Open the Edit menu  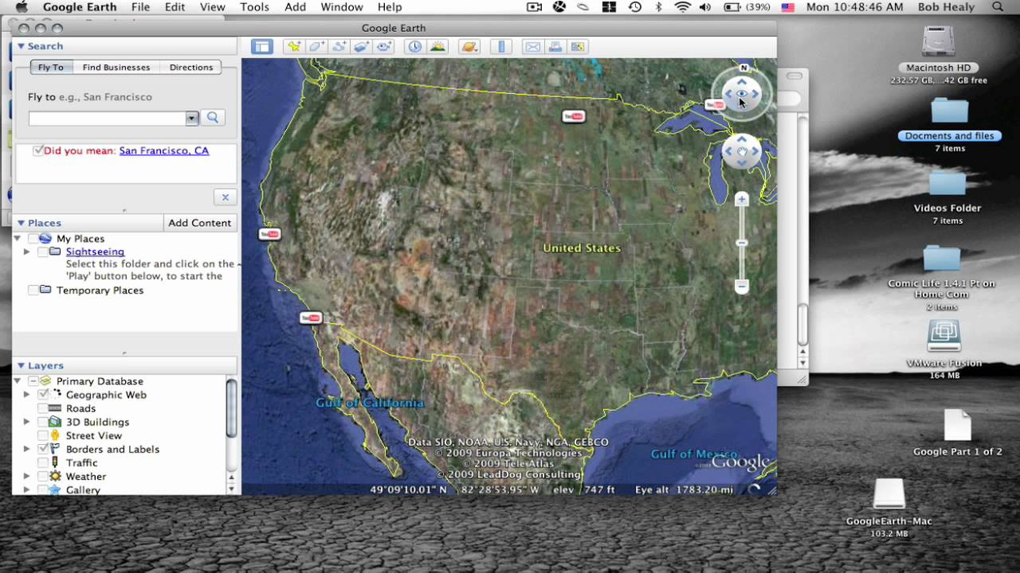pyautogui.click(x=175, y=7)
